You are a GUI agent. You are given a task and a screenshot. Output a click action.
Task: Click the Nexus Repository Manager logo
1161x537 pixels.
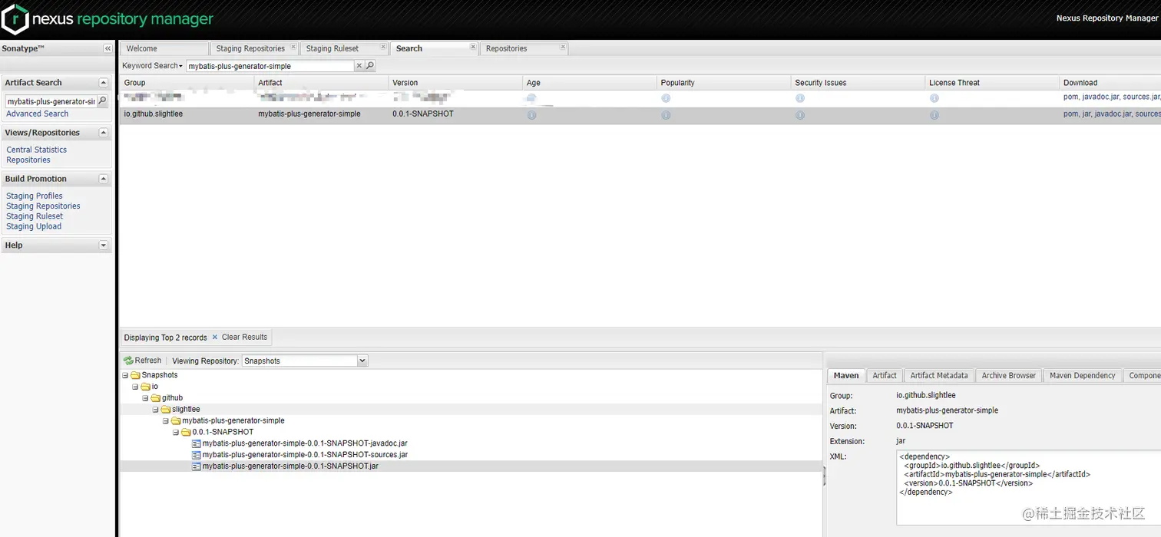pos(107,19)
